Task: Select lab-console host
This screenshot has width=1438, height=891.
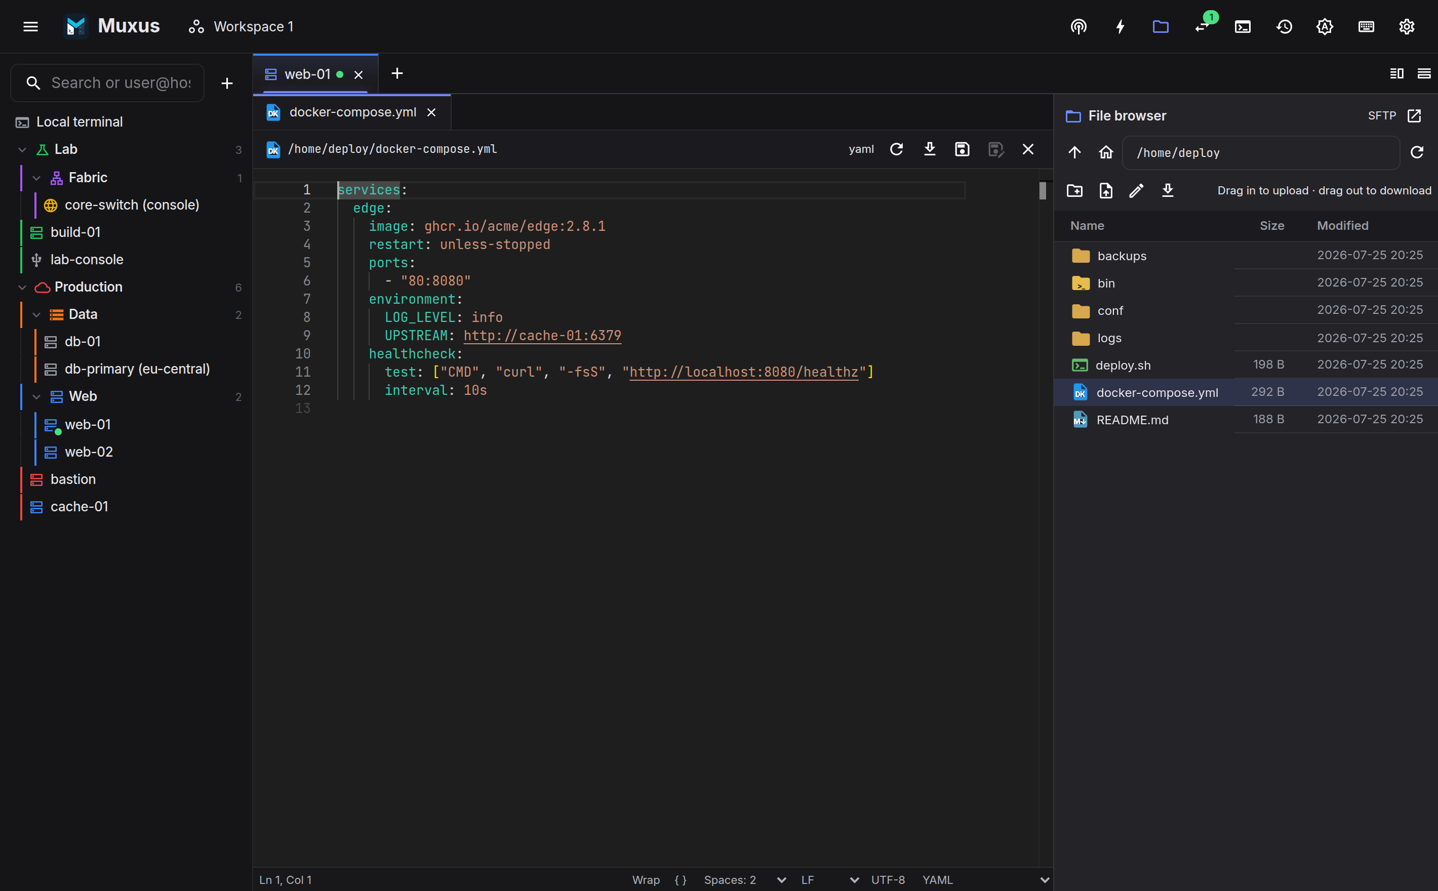Action: (x=87, y=259)
